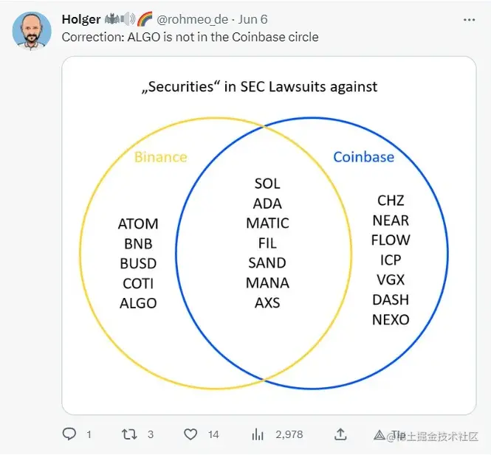Viewport: 491px width, 455px height.
Task: Click the Coinbase label in blue circle
Action: click(363, 157)
